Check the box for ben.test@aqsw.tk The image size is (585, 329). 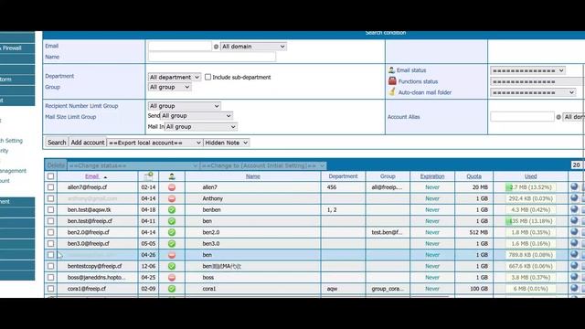pos(51,209)
